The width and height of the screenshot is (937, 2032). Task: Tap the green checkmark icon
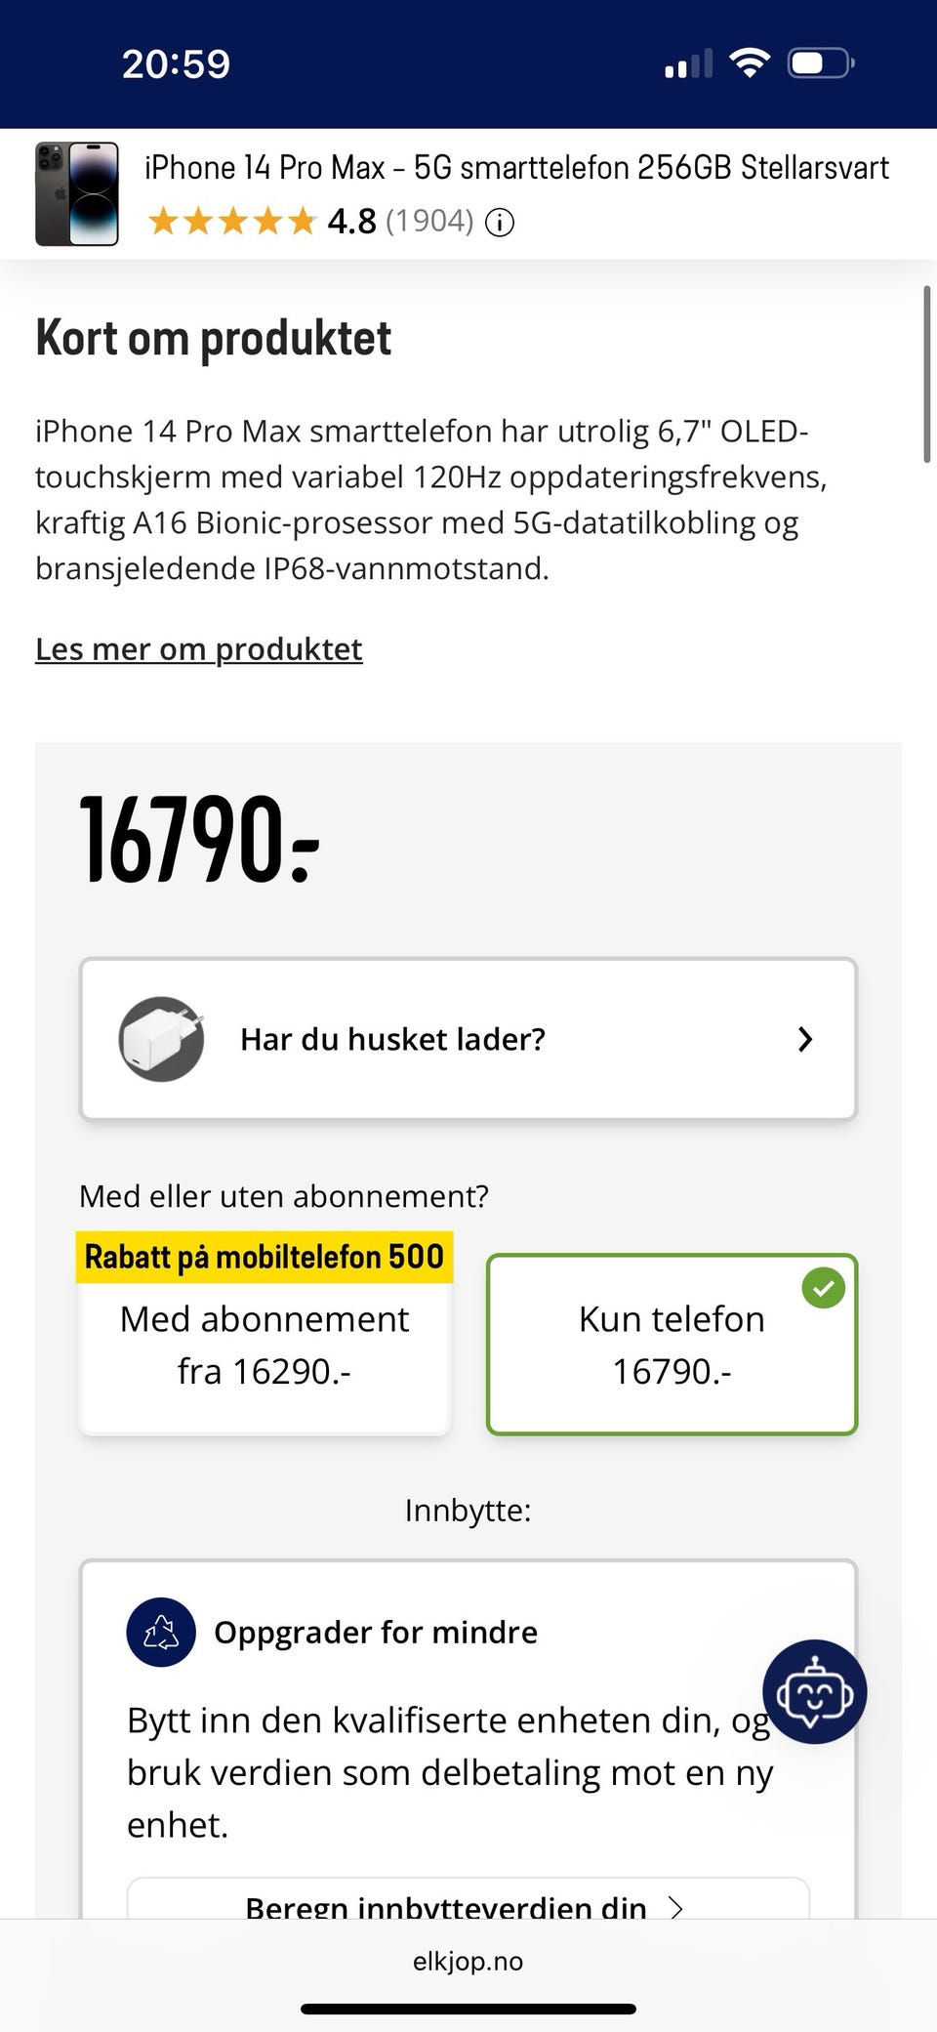(x=823, y=1288)
